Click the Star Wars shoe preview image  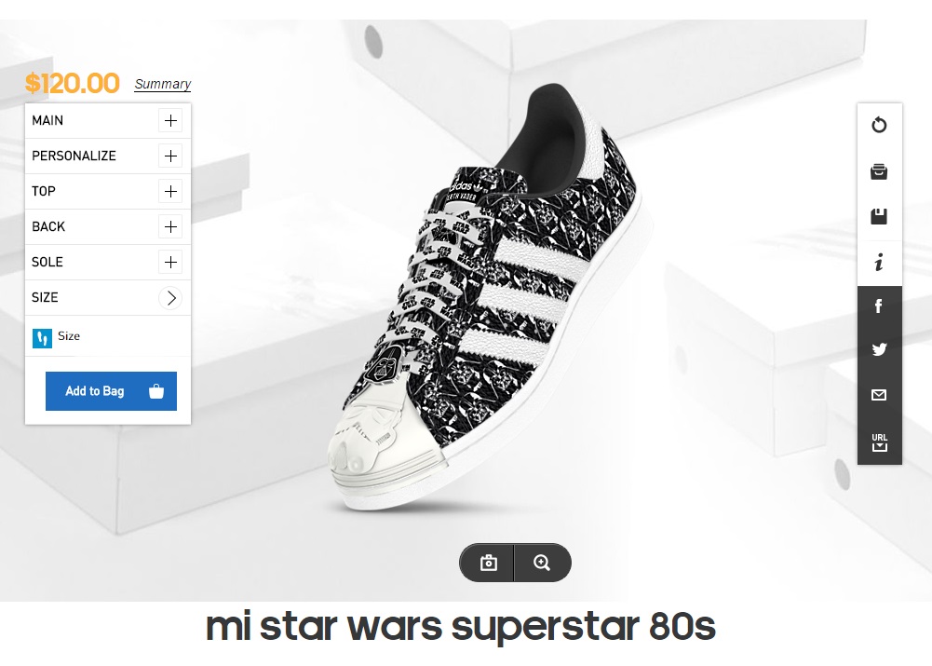(x=484, y=298)
